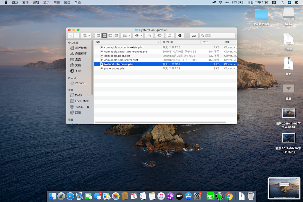Open the action gear dropdown menu
The image size is (303, 202).
click(x=138, y=35)
